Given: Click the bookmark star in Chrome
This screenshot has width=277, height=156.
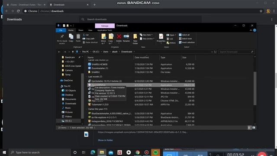Looking at the screenshot, I should [261, 11].
